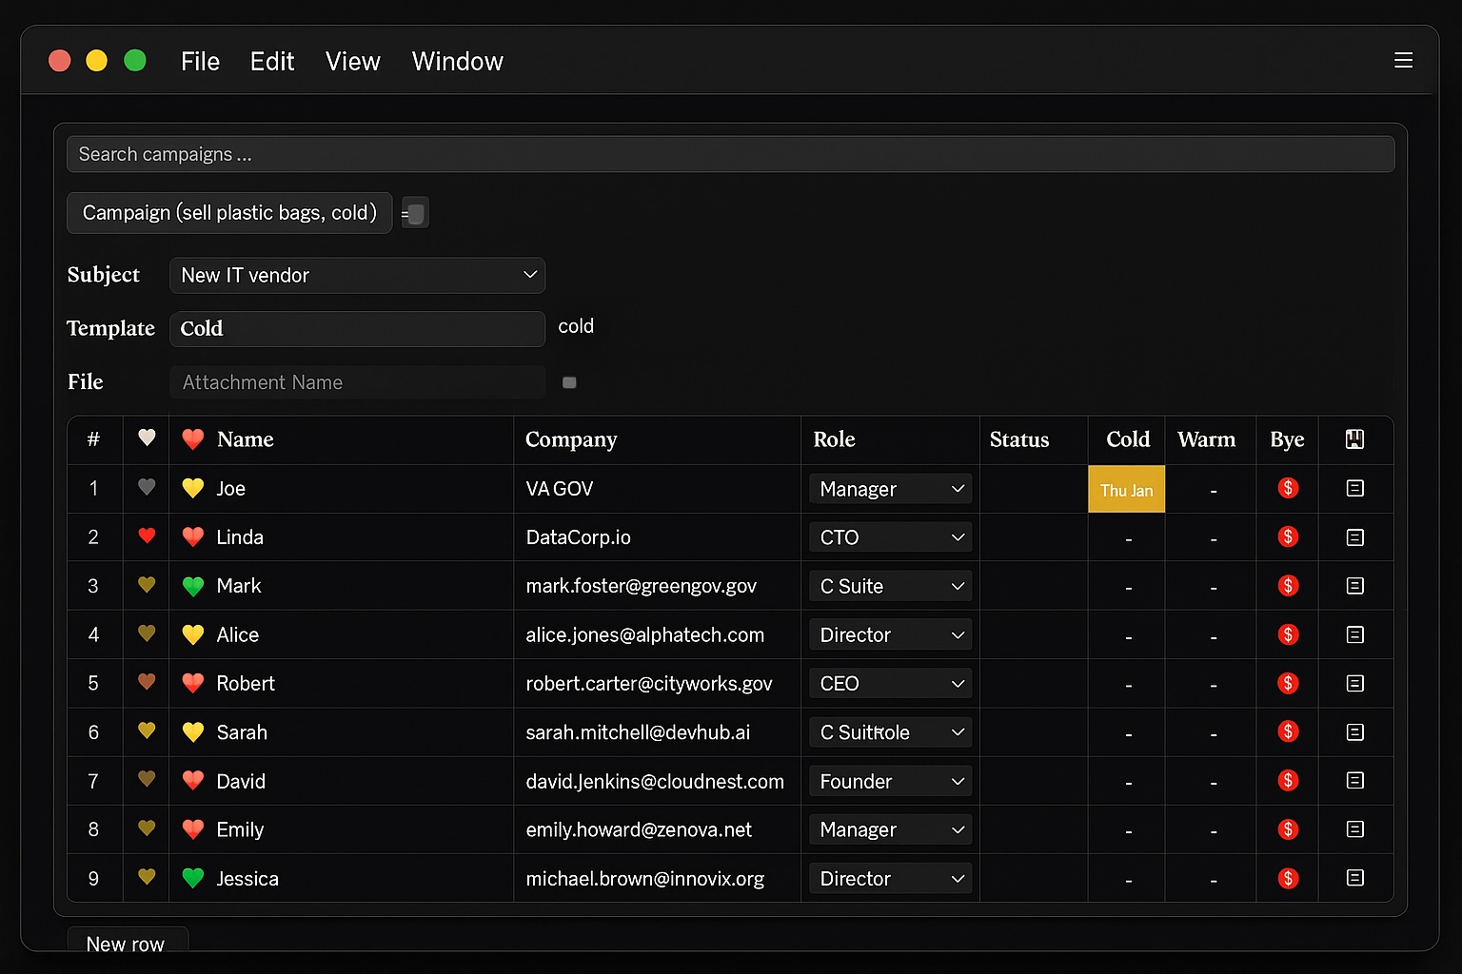This screenshot has height=974, width=1462.
Task: Click the green heart next to Jessica
Action: (193, 878)
